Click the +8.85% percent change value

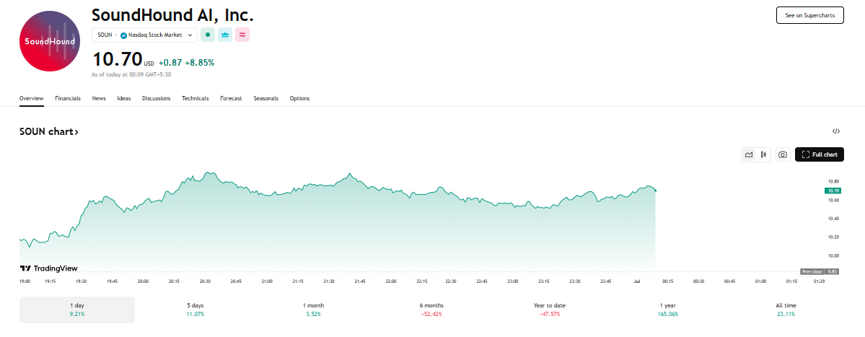(200, 63)
